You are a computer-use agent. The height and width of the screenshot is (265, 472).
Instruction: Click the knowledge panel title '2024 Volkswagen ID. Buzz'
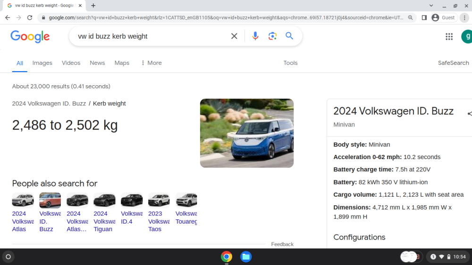point(393,111)
